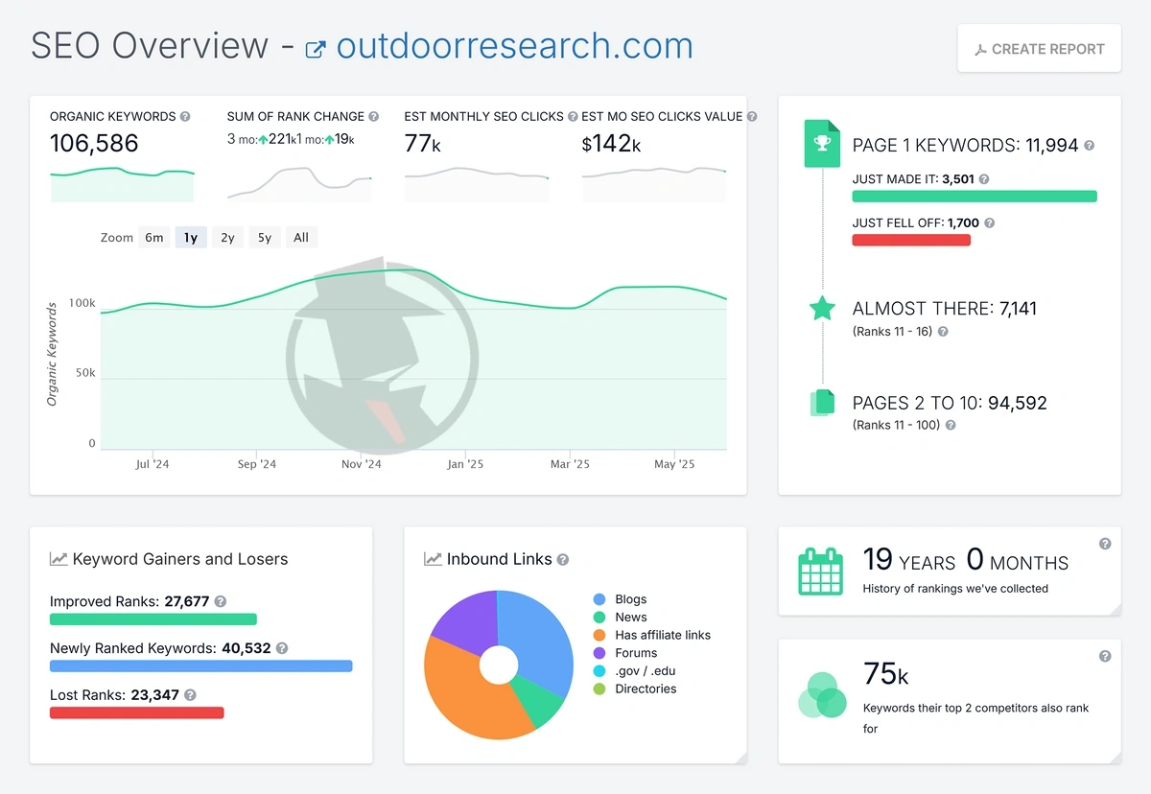The image size is (1151, 794).
Task: Toggle the News legend swatch
Action: click(x=599, y=618)
